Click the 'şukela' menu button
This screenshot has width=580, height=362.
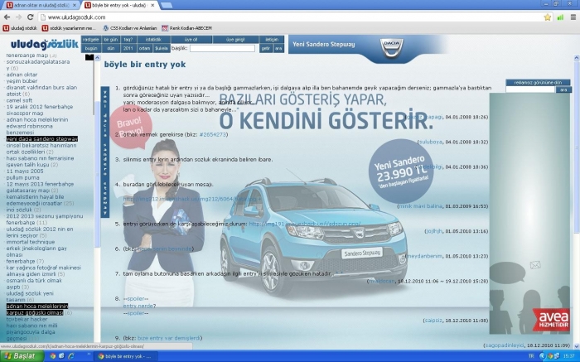point(162,48)
